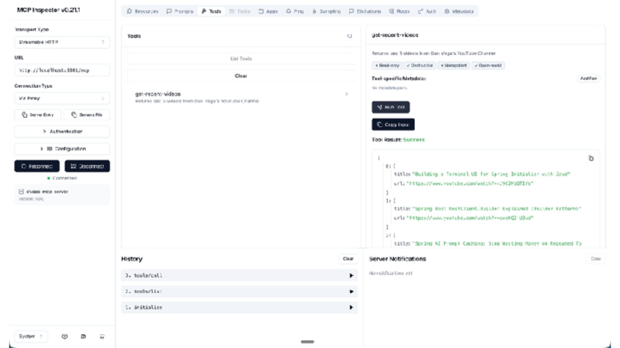Viewport: 620px width, 348px height.
Task: Open the help icon in the sidebar footer
Action: [65, 336]
